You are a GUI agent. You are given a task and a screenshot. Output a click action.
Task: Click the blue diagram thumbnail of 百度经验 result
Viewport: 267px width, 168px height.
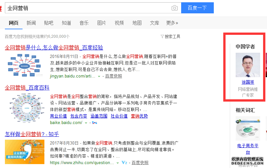(24, 65)
